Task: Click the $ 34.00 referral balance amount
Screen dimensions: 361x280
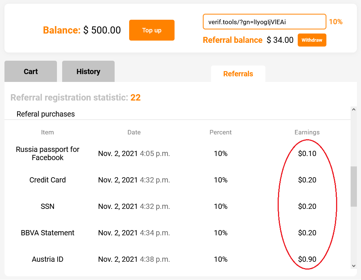Action: pos(280,40)
